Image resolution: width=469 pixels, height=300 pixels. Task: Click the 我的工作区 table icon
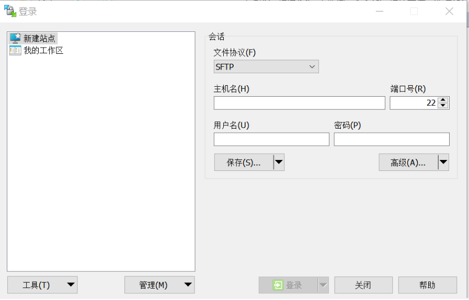coord(15,50)
